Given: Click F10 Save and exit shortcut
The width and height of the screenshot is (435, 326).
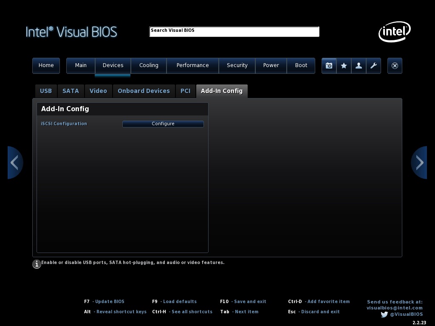Looking at the screenshot, I should coord(243,302).
